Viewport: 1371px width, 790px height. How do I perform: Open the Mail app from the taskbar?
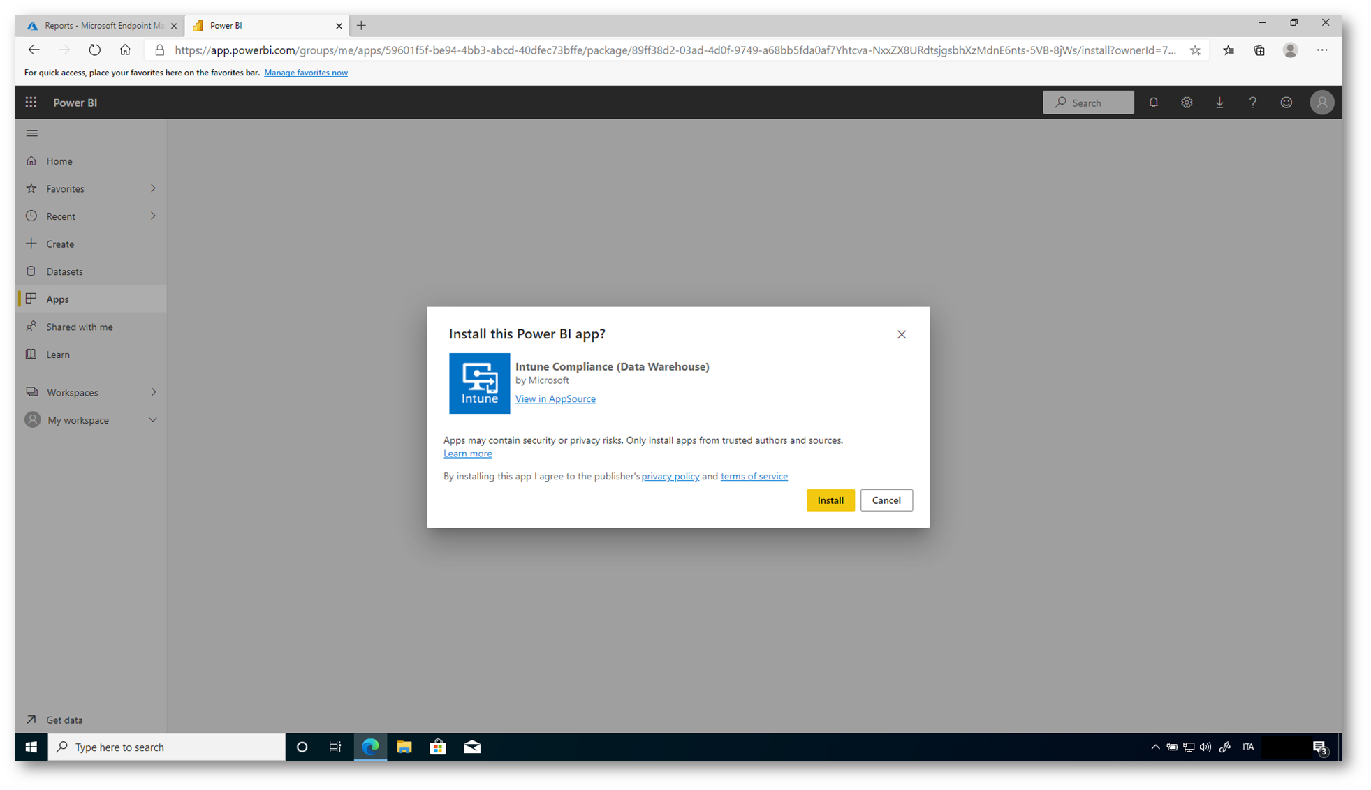click(472, 747)
